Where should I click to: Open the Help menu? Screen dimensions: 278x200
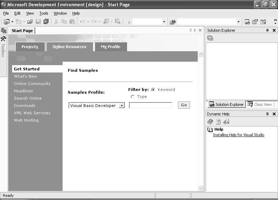coord(76,13)
